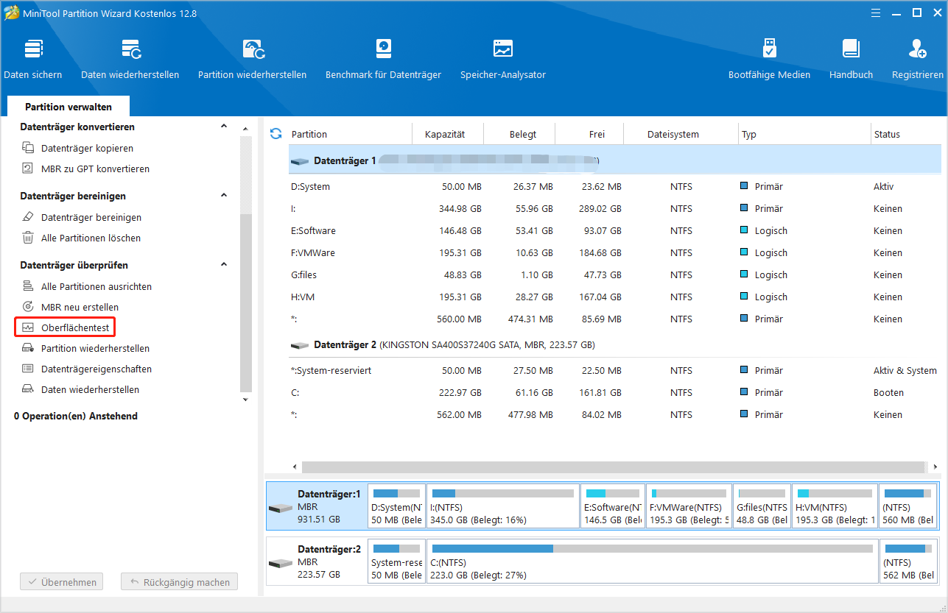Select I:(NTFS) block in disk map
948x613 pixels.
[502, 506]
